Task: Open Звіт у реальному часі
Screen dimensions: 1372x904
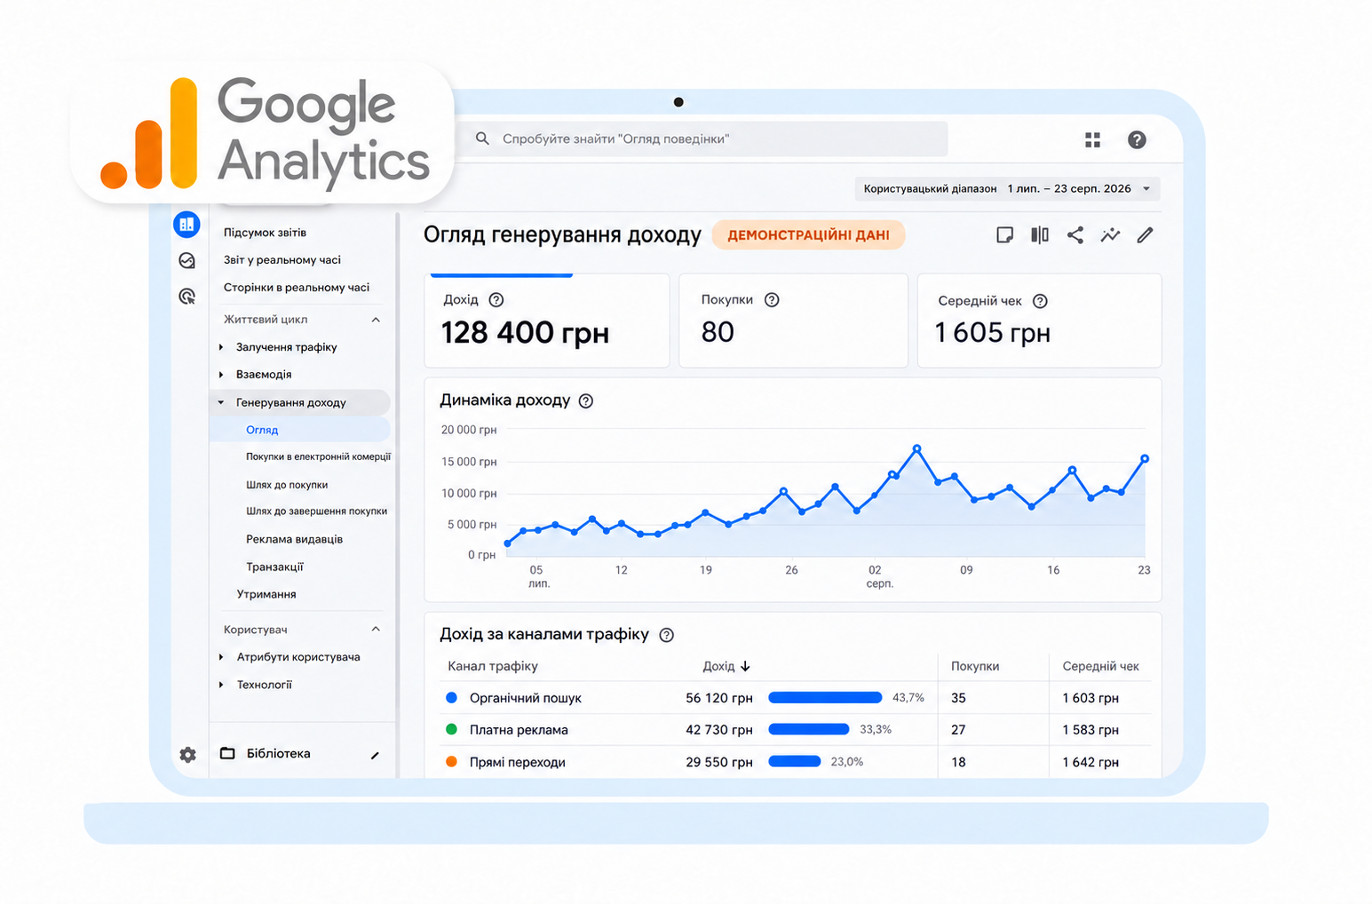Action: click(x=282, y=260)
